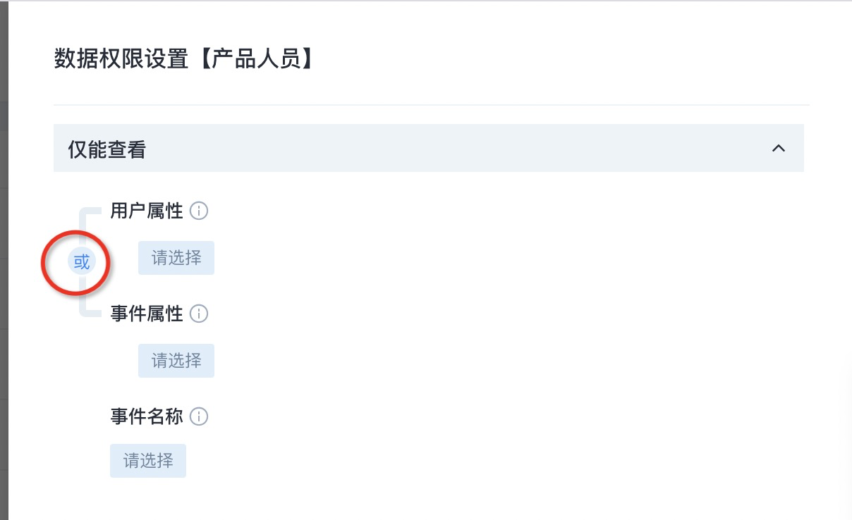Click the info icon beside 事件属性
The image size is (852, 520).
click(200, 314)
